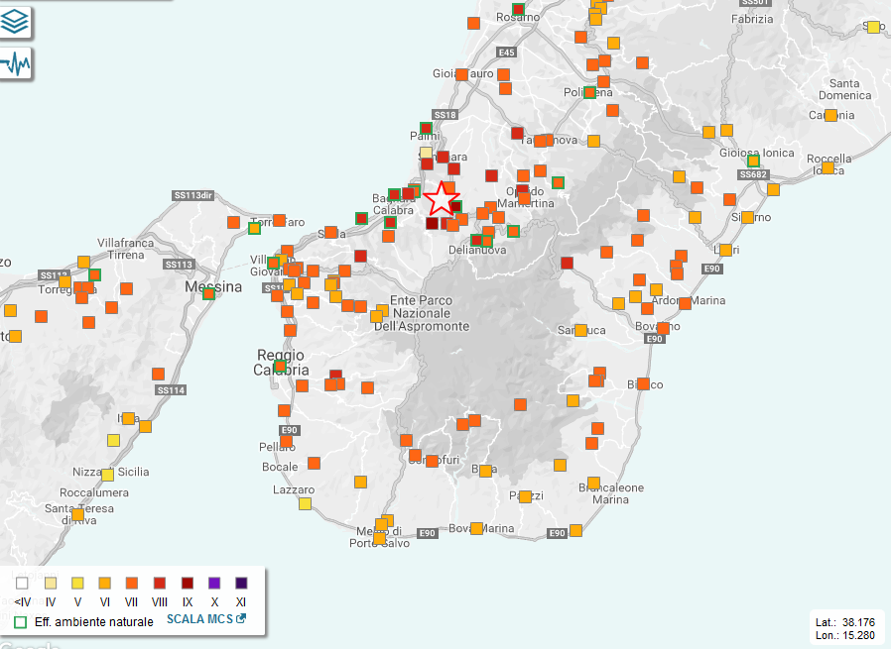Viewport: 891px width, 649px height.
Task: Click the purple X intensity swatch
Action: pyautogui.click(x=214, y=583)
